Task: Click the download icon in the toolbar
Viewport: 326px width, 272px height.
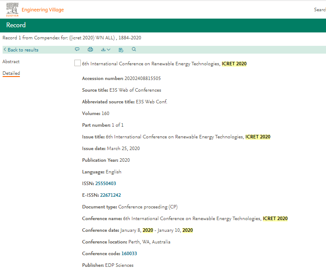Action: (x=103, y=49)
